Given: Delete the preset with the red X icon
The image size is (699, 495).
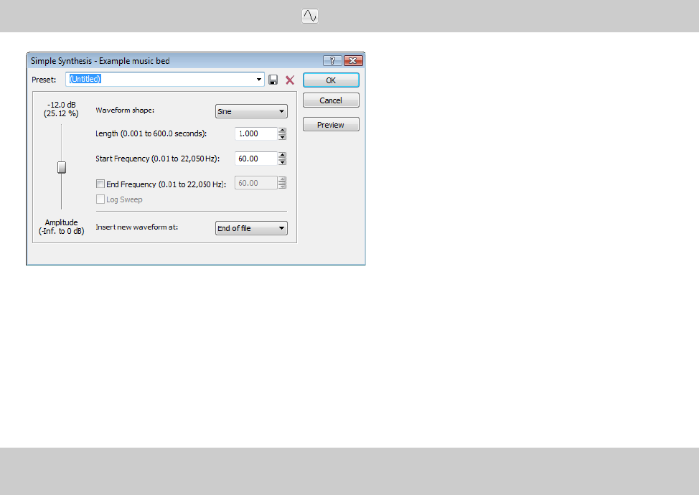Looking at the screenshot, I should point(290,80).
